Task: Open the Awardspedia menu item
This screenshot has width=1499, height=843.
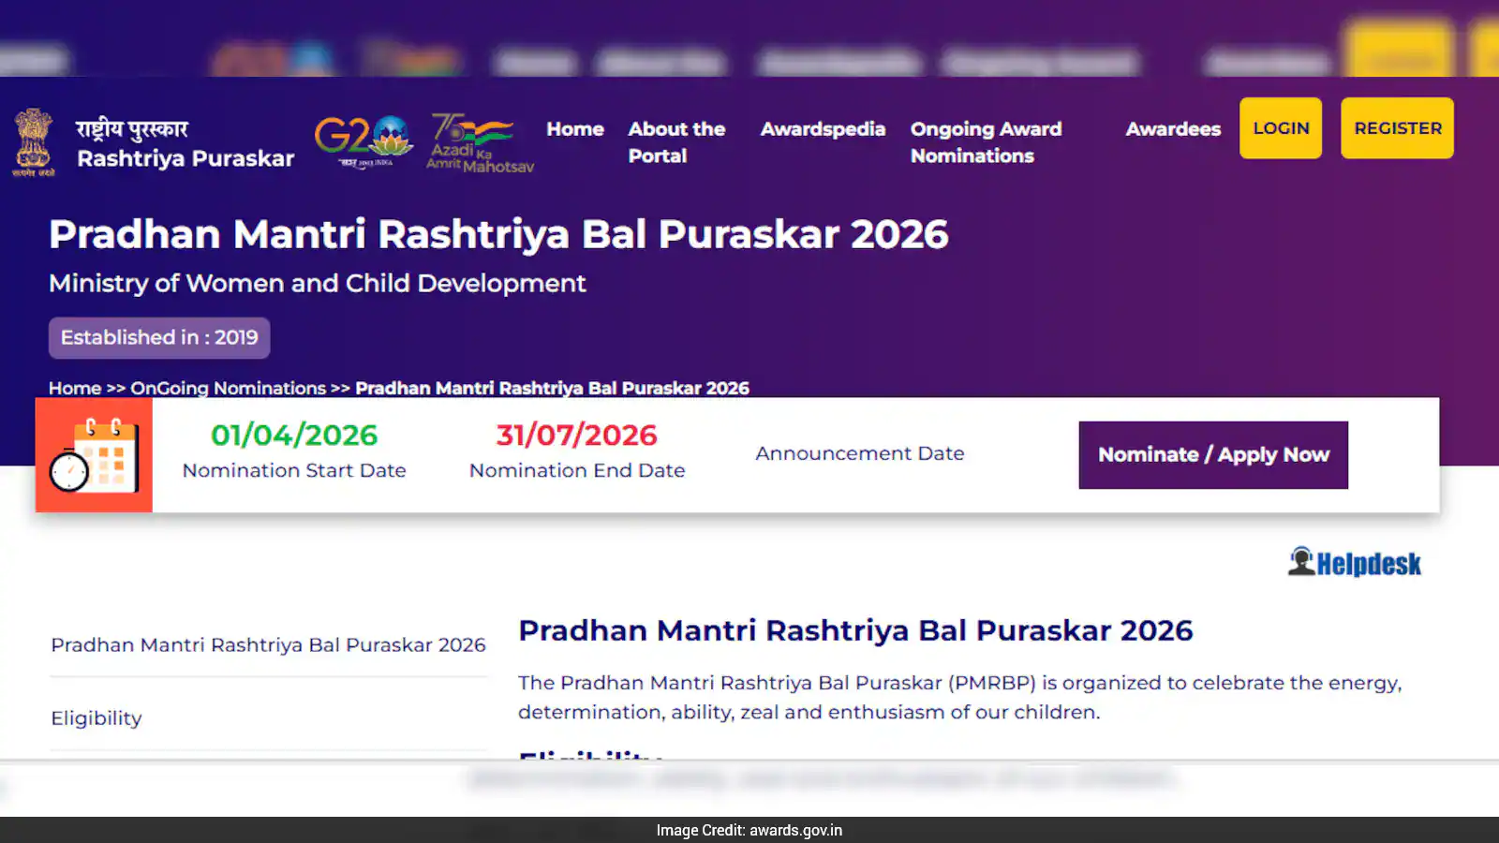Action: coord(823,129)
